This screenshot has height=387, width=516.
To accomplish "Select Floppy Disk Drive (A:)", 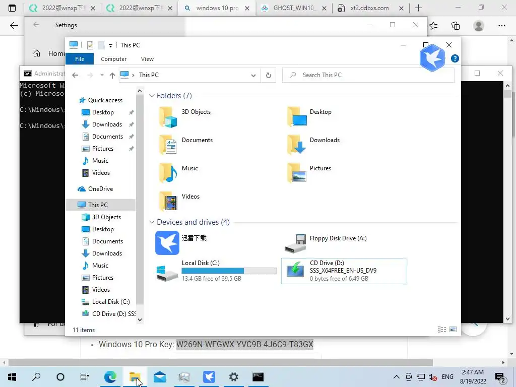I will point(326,243).
